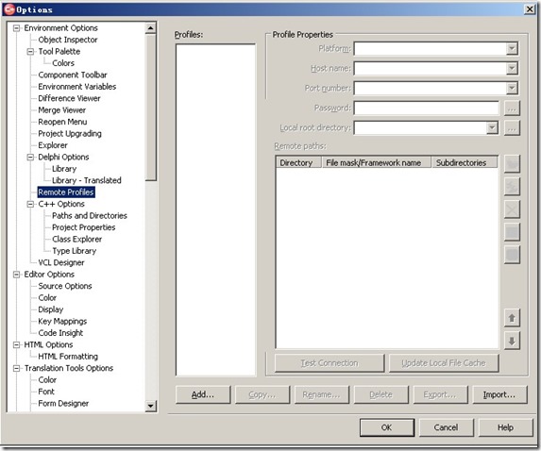Select Difference Viewer in the tree
The height and width of the screenshot is (451, 541).
coord(69,98)
